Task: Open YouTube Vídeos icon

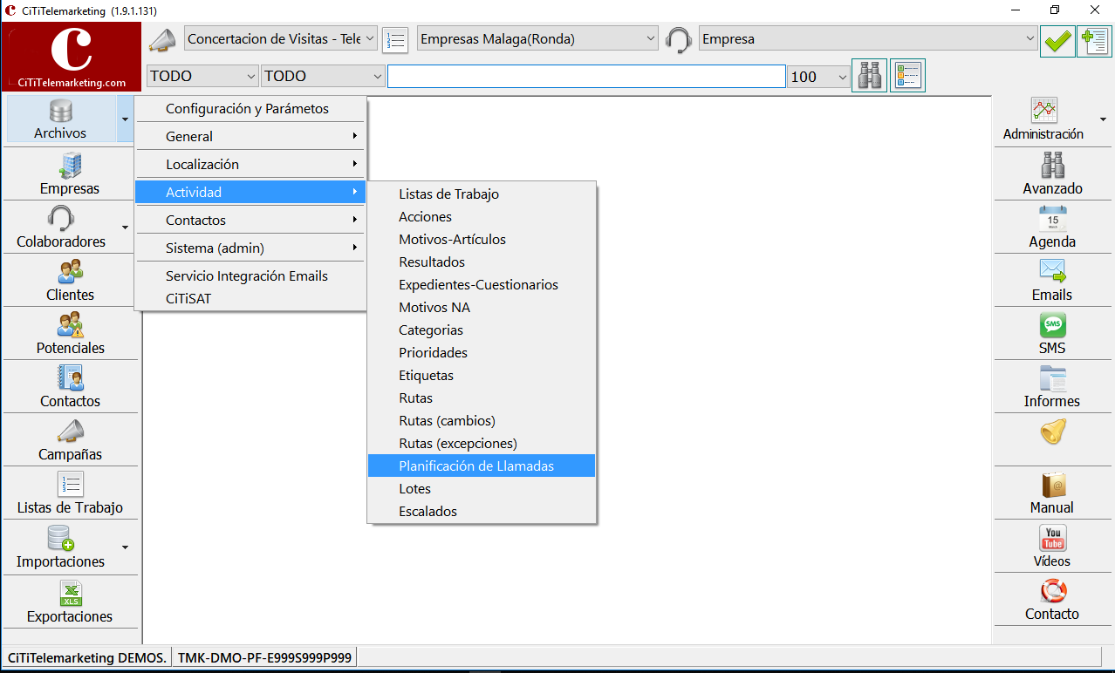Action: [x=1052, y=538]
